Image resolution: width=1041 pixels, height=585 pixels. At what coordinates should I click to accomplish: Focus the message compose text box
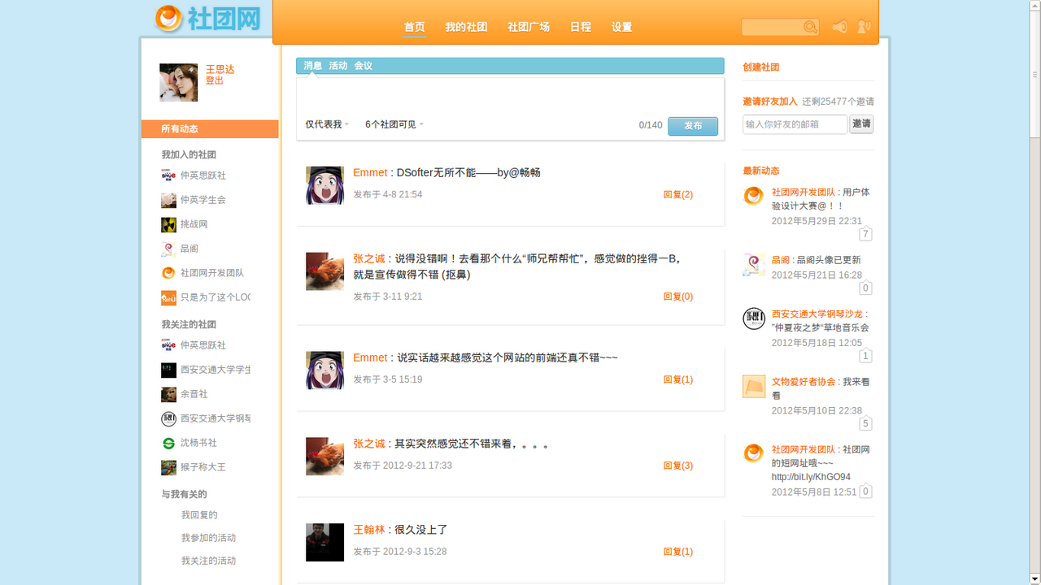click(x=510, y=96)
